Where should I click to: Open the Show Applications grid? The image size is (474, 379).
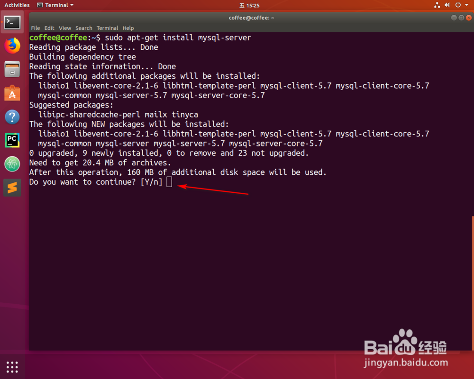click(12, 367)
